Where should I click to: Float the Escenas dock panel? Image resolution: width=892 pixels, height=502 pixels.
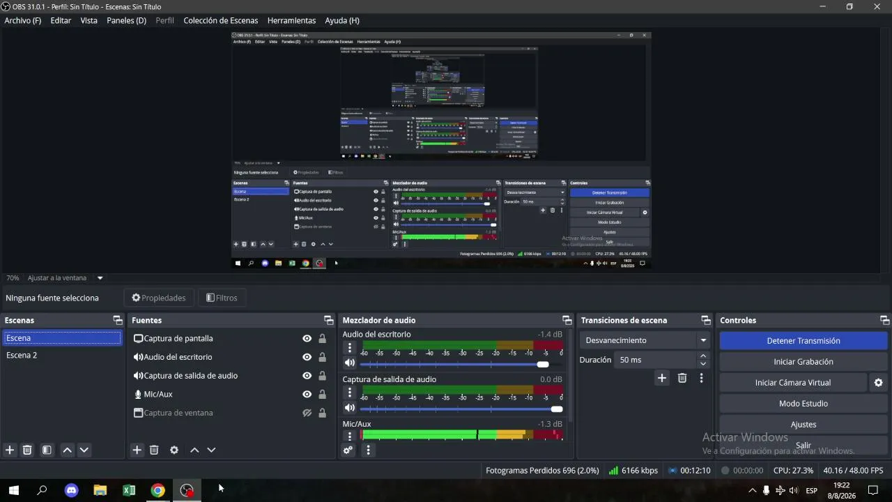(118, 320)
